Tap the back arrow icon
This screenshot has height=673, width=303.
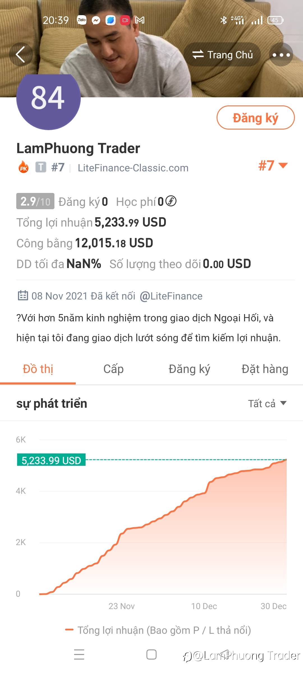tap(20, 54)
